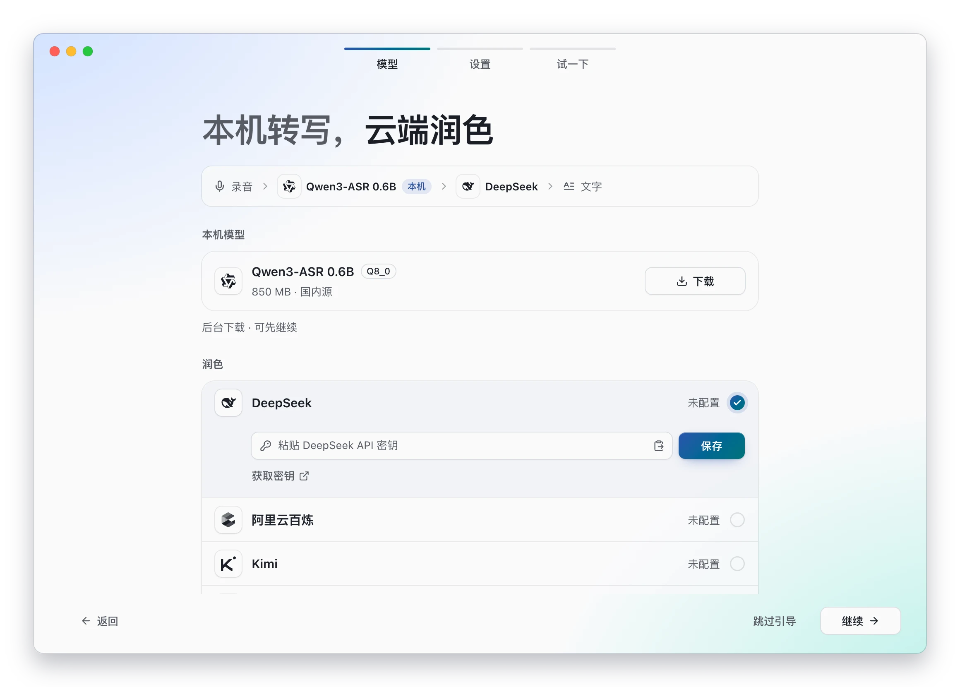
Task: Click 未配置 status on the DeepSeek row
Action: pyautogui.click(x=704, y=403)
